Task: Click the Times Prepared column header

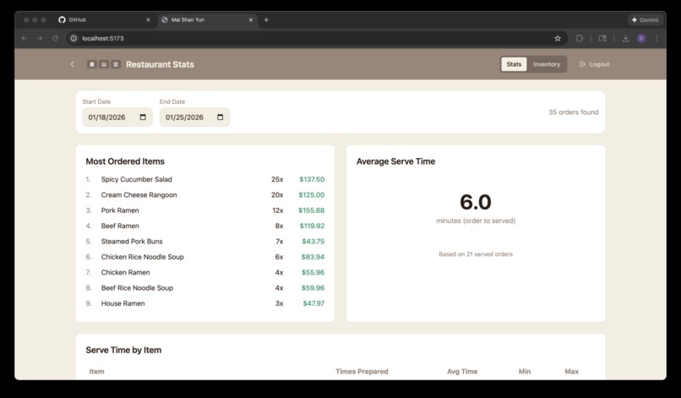Action: click(362, 372)
